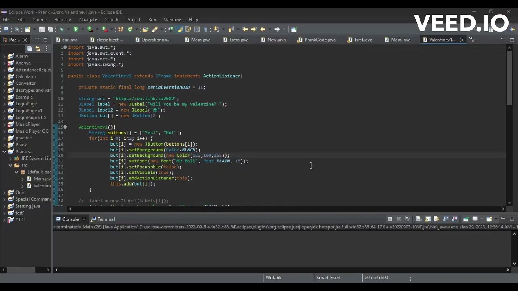Toggle Word Wrap in the Console toolbar
518x291 pixels.
coord(437,219)
